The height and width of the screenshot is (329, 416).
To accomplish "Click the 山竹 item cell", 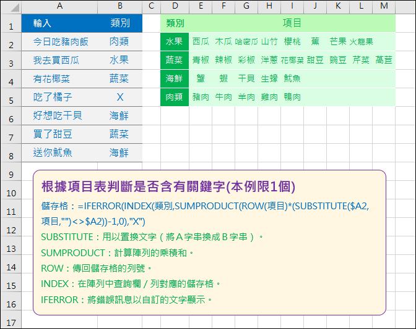I will tap(269, 42).
